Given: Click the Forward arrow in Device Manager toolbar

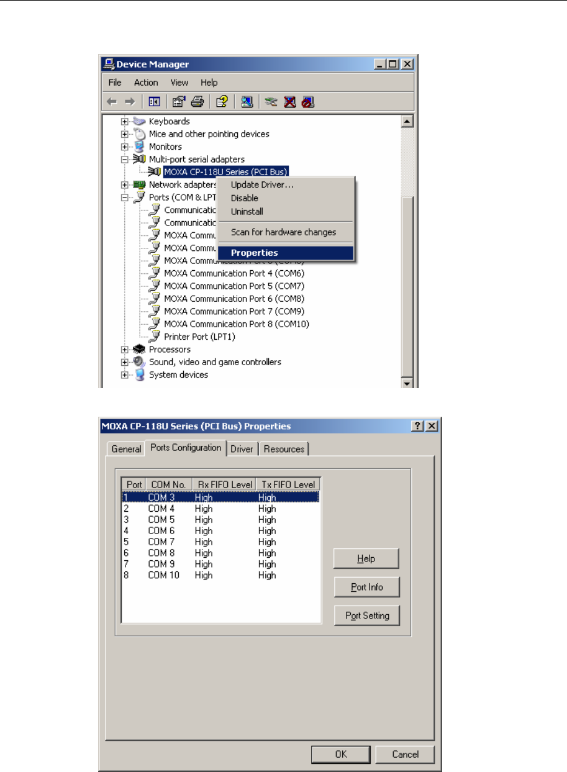Looking at the screenshot, I should (129, 102).
